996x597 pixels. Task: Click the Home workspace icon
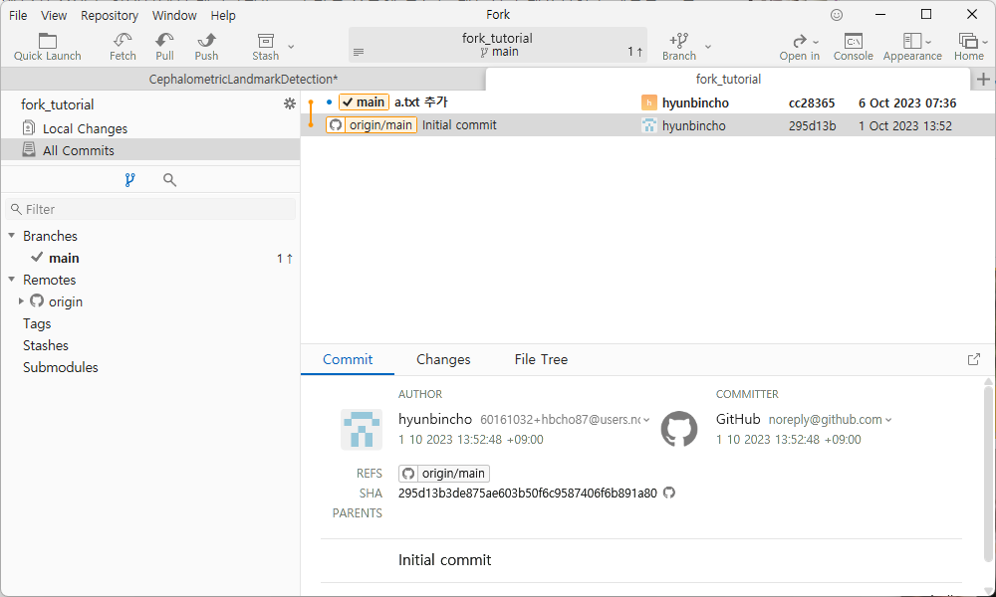tap(968, 41)
